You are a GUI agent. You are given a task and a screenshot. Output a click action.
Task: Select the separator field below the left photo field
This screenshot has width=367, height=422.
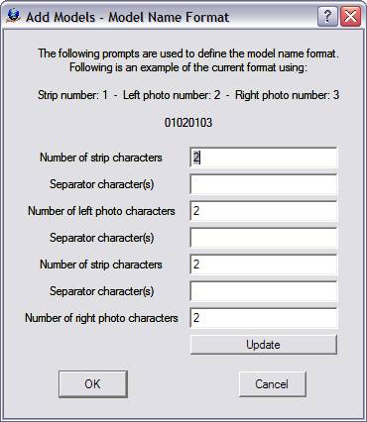[x=264, y=238]
